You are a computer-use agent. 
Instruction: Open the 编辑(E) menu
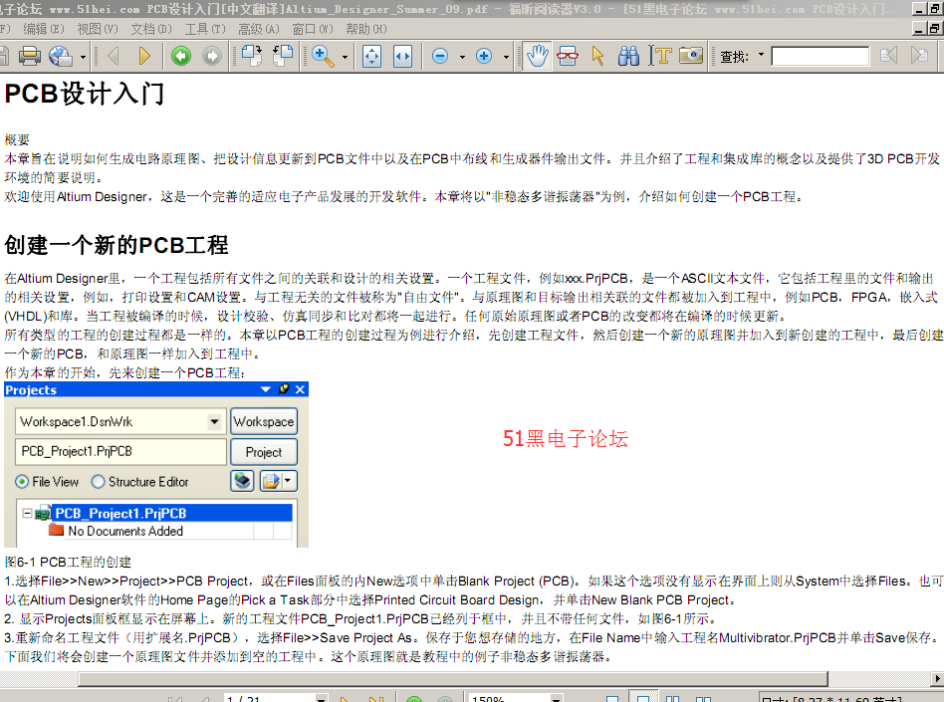44,29
